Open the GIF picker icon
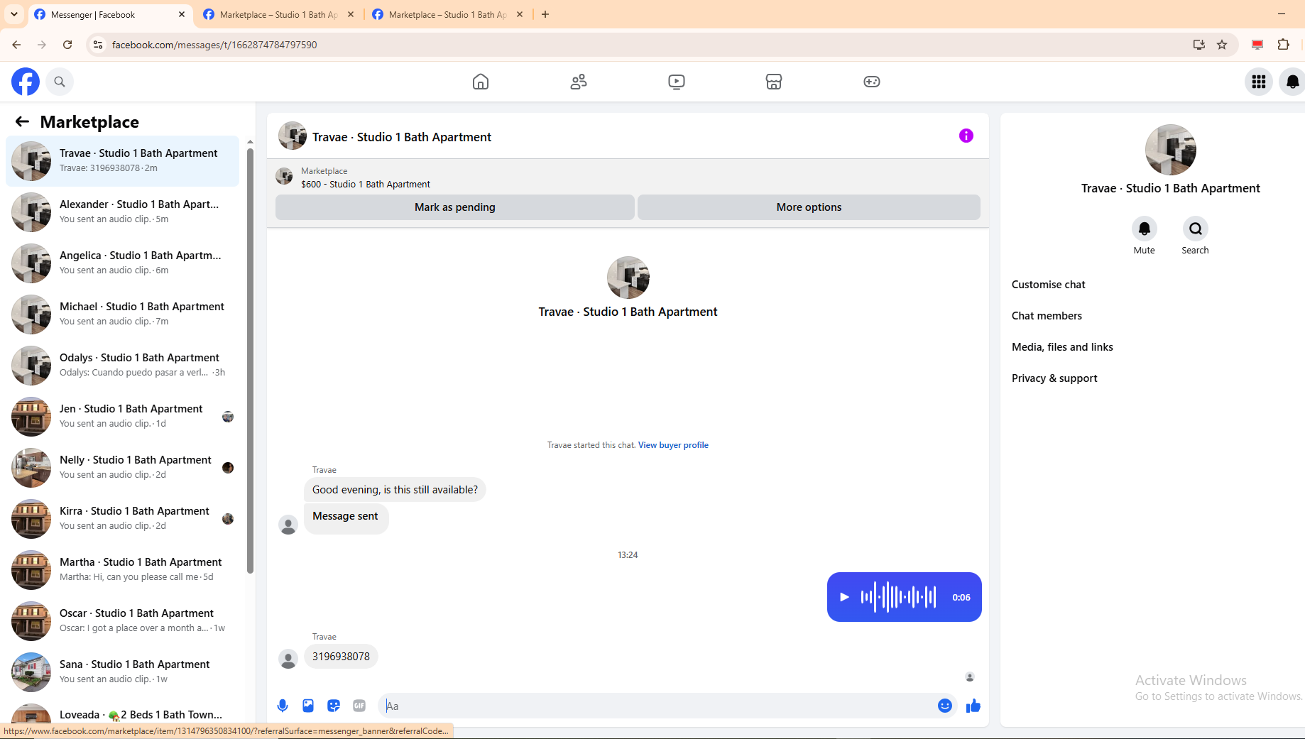1305x739 pixels. point(359,706)
